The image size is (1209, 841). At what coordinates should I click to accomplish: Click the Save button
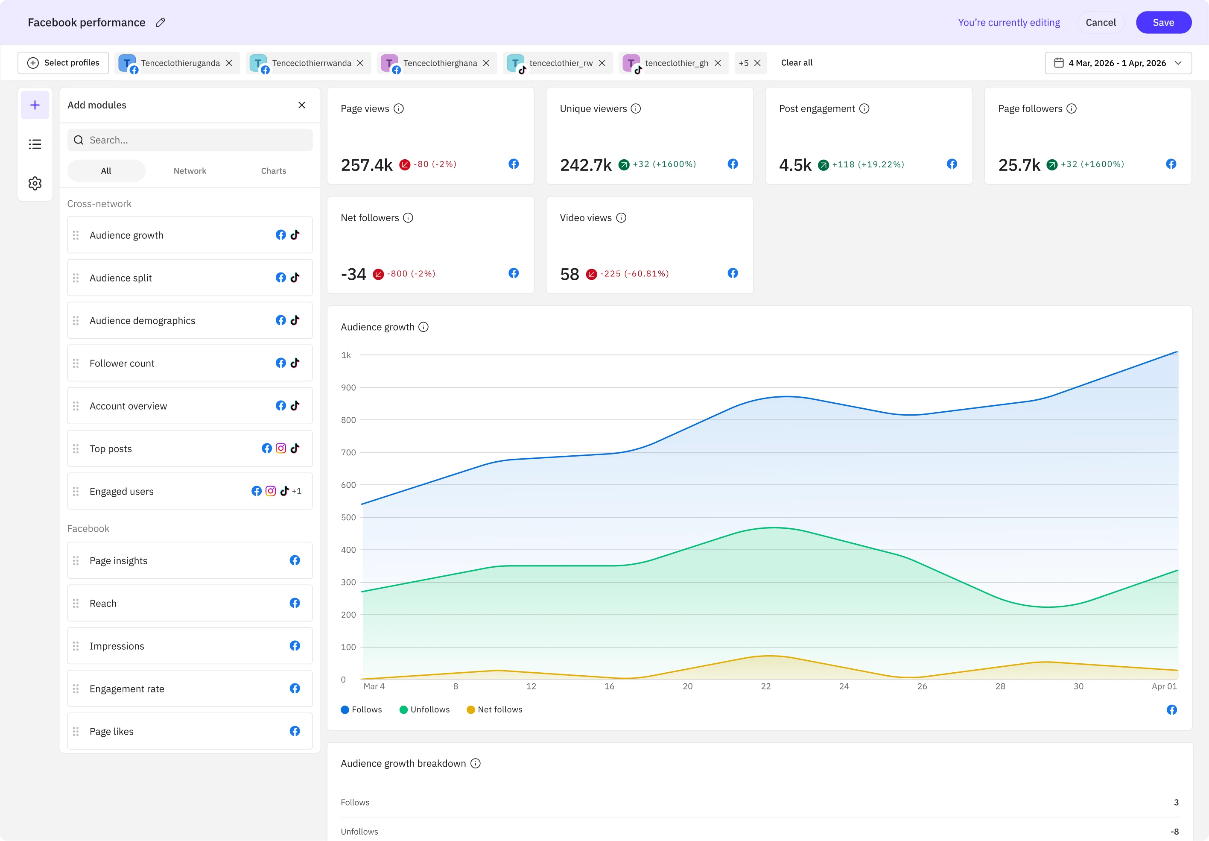click(1163, 22)
